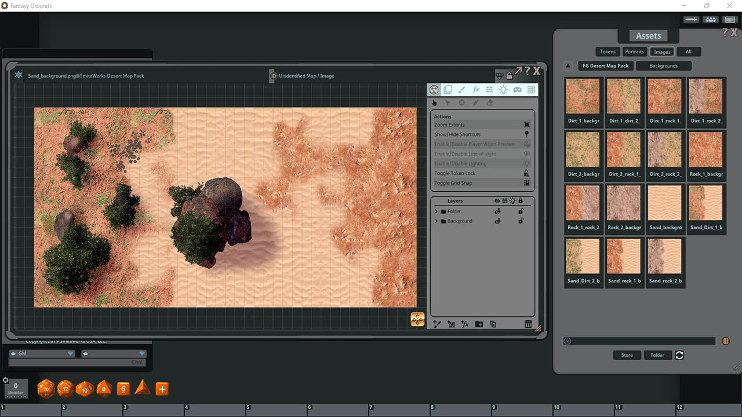Screen dimensions: 742x417
Task: Roll the orange d20 die
Action: pos(46,389)
